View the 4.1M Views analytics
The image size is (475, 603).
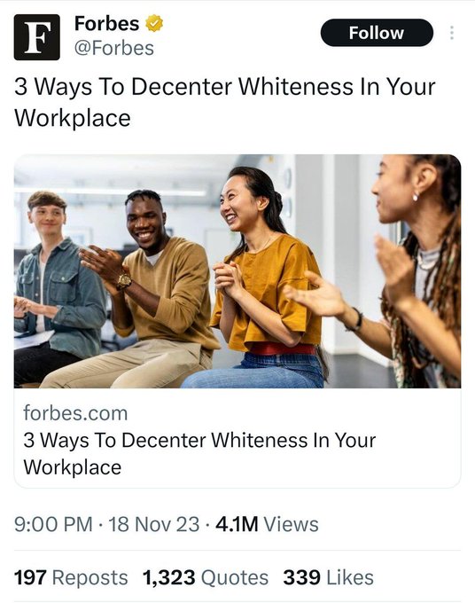[267, 524]
